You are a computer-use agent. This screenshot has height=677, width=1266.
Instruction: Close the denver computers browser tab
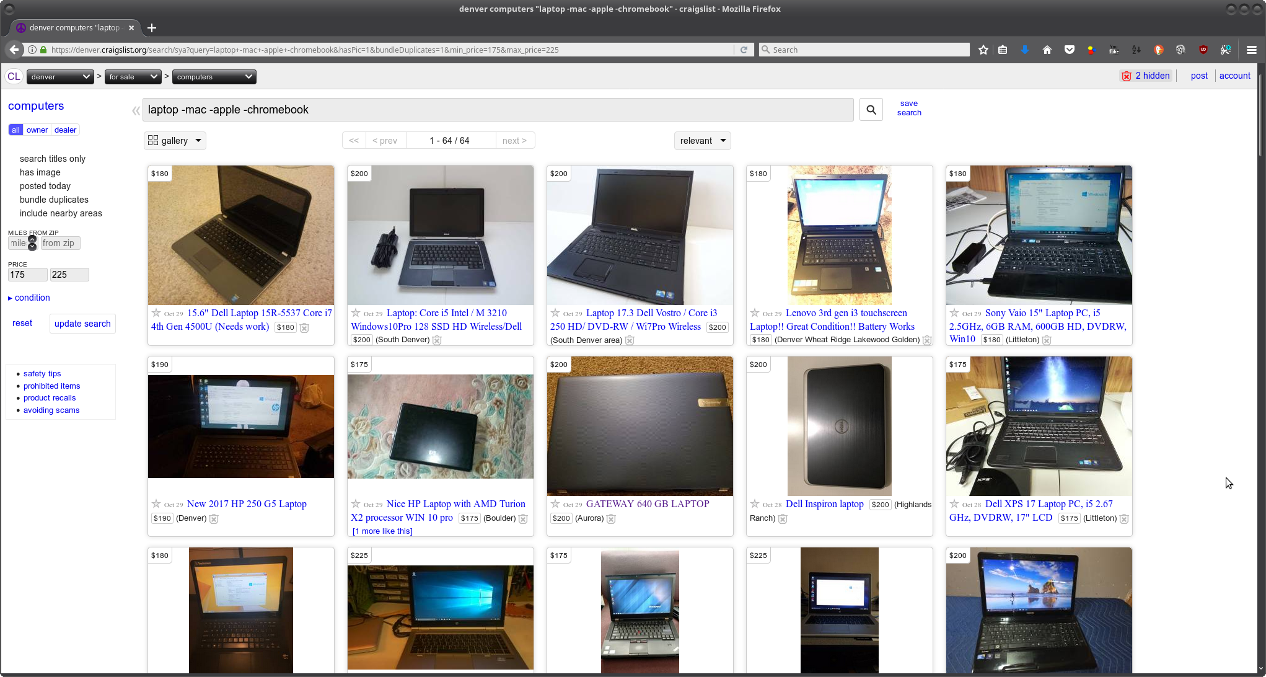point(131,27)
